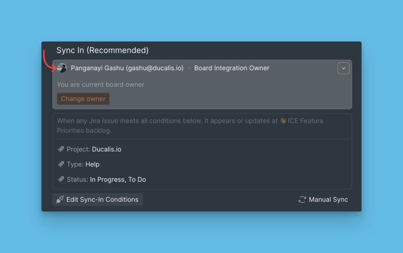403x253 pixels.
Task: Trigger the Manual Sync text label
Action: pyautogui.click(x=328, y=200)
